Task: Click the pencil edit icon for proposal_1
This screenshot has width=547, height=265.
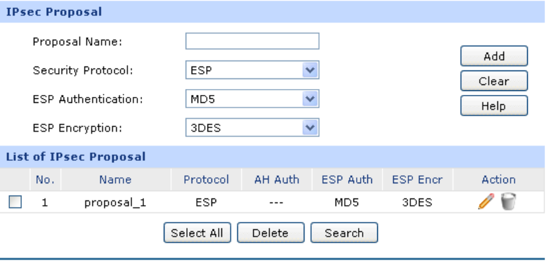Action: 487,202
